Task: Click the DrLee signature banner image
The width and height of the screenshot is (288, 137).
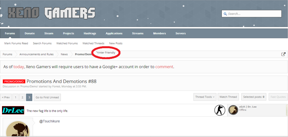Action: (13, 111)
